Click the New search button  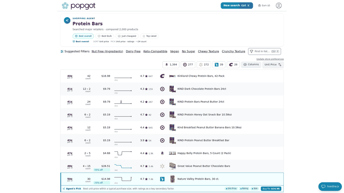click(237, 6)
